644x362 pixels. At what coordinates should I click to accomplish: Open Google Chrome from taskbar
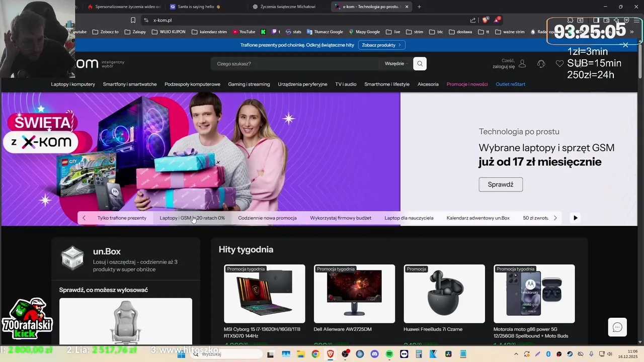pyautogui.click(x=315, y=354)
